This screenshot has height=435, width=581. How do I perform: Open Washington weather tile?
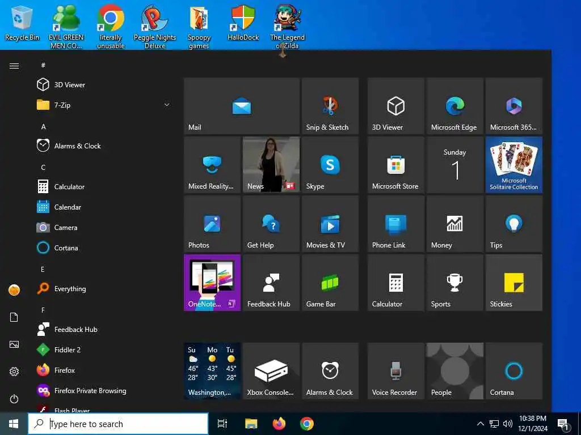[x=212, y=371]
